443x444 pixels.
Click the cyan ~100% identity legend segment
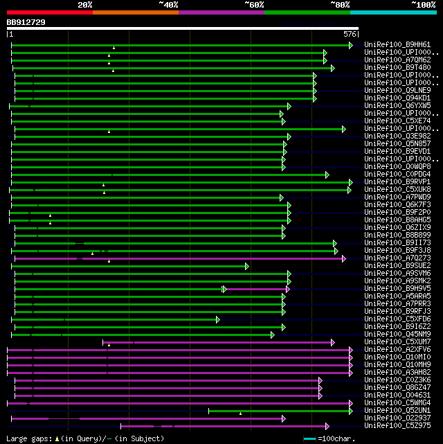393,12
